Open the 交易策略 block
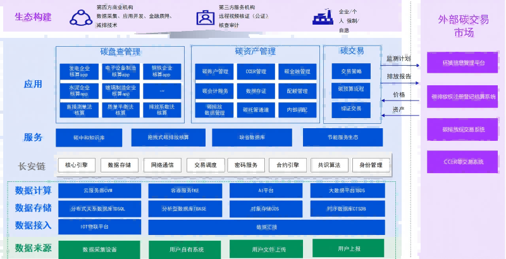 [x=351, y=71]
